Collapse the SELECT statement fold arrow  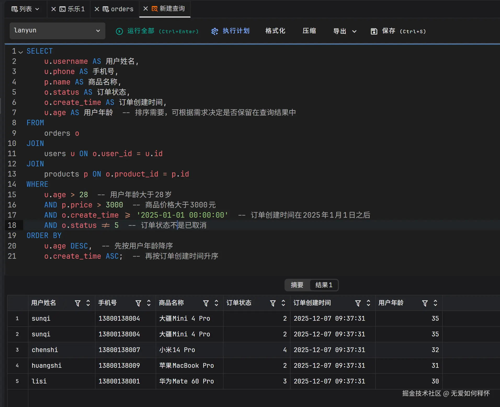(21, 52)
